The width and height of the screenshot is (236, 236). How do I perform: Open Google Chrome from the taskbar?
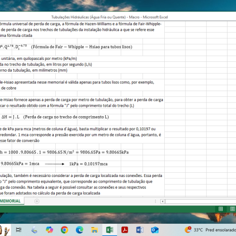(65, 230)
